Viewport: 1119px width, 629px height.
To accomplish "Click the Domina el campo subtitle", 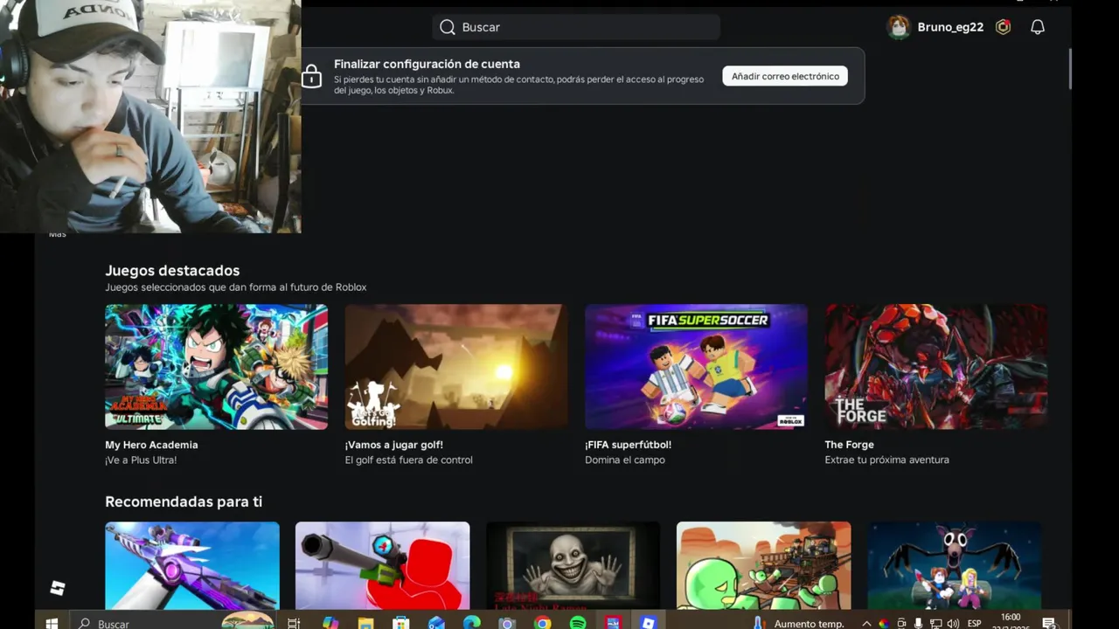I will click(x=625, y=460).
